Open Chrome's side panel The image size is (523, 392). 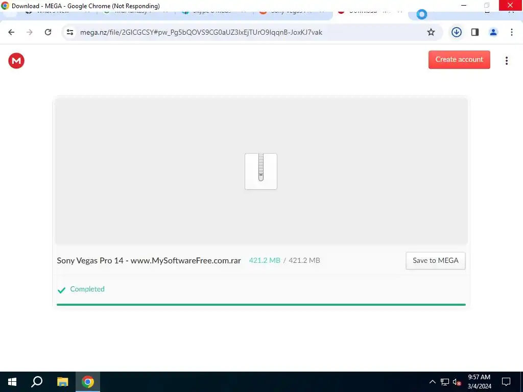[x=475, y=32]
